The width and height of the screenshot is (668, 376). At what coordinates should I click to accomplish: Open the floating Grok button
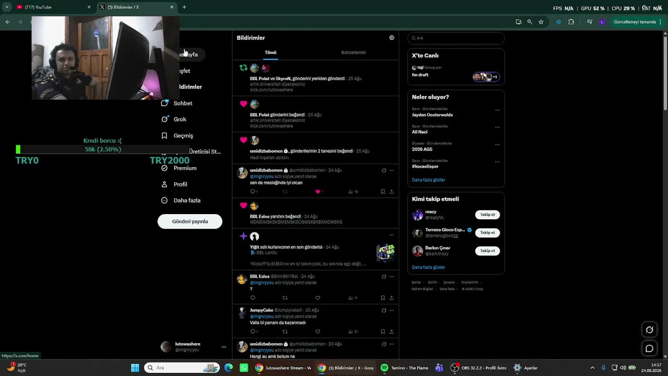[649, 330]
